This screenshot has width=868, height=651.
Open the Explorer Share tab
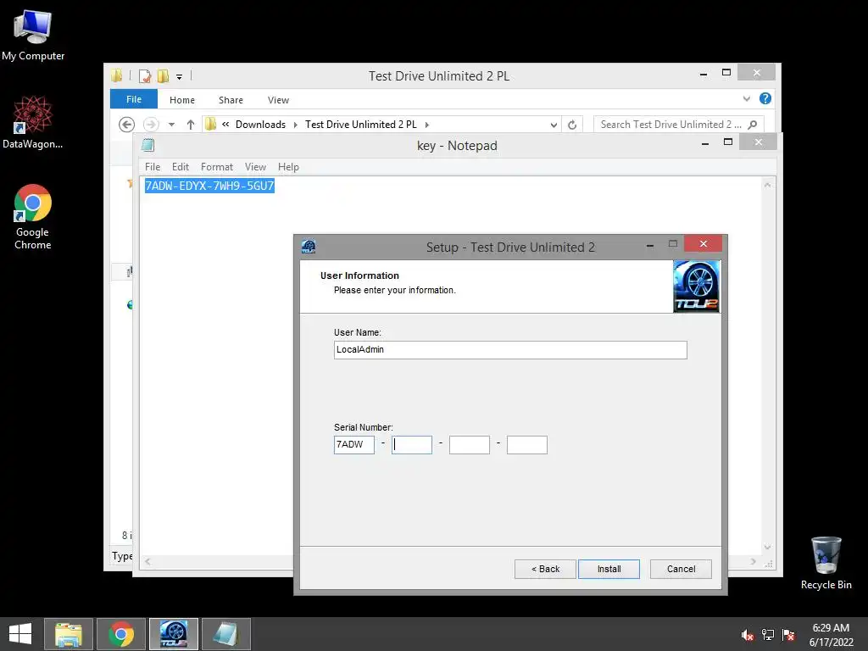(231, 100)
